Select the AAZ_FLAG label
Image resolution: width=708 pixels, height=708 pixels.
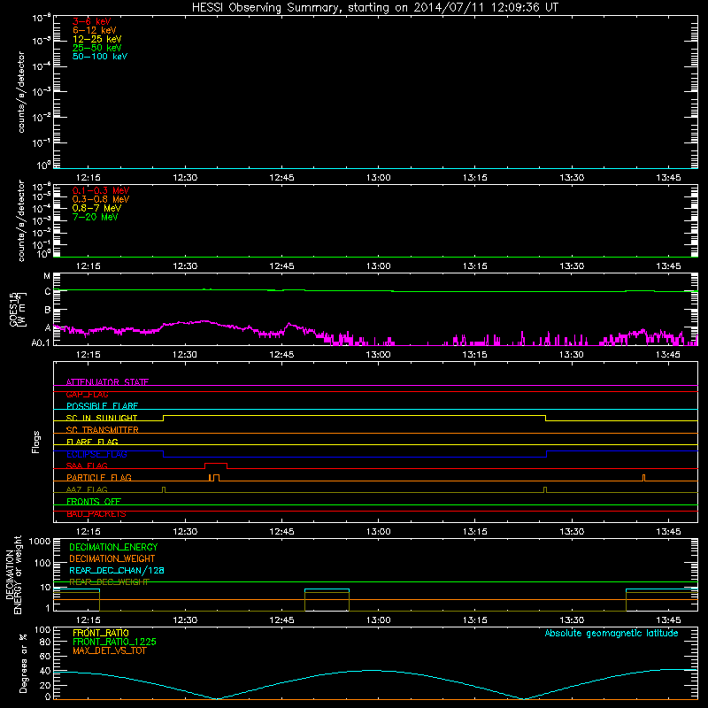click(x=87, y=489)
